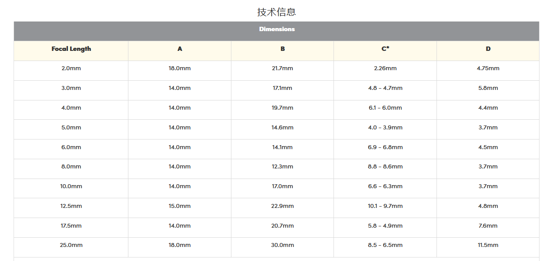Click the Dimensions table title bar
The width and height of the screenshot is (543, 261).
pyautogui.click(x=277, y=29)
